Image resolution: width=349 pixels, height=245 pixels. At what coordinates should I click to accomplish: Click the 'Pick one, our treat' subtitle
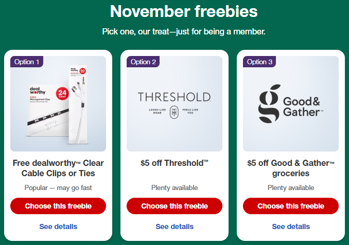coord(184,32)
